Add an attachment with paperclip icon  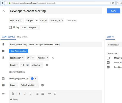click(x=13, y=94)
